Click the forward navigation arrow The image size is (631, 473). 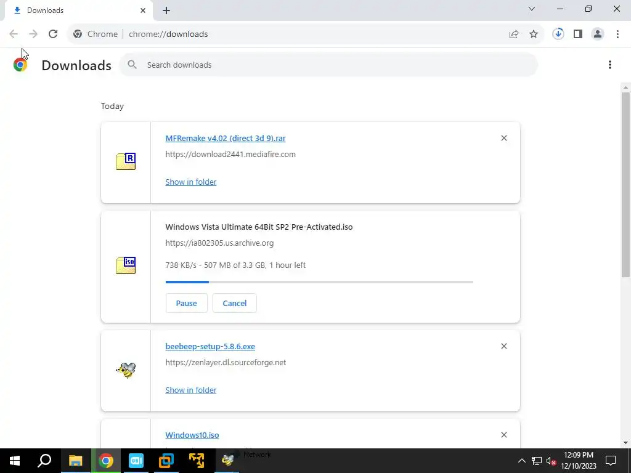pyautogui.click(x=33, y=34)
